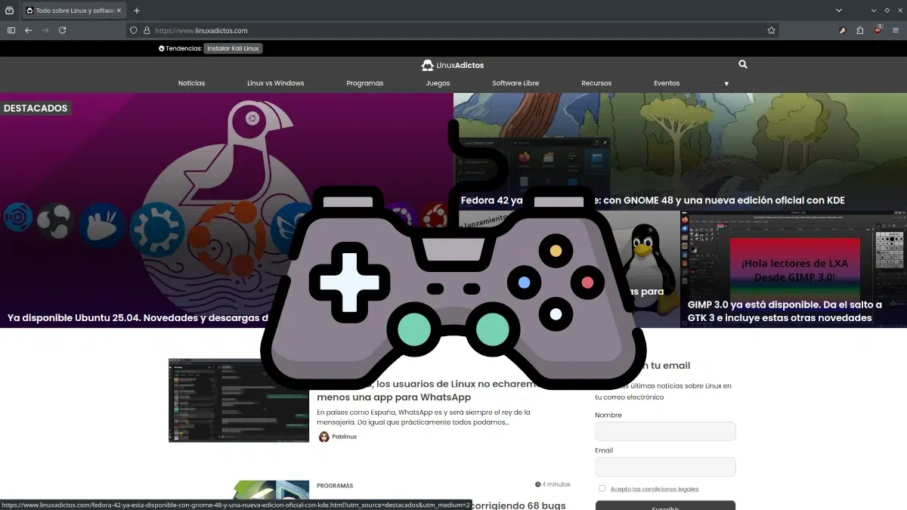The width and height of the screenshot is (907, 510).
Task: Expand the extra menu arrow after Eventos
Action: [726, 84]
